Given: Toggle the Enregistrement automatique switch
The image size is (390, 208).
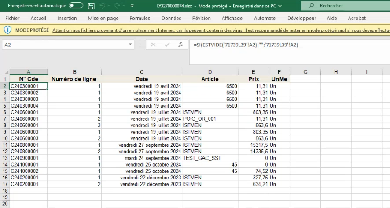Looking at the screenshot, I should coord(76,6).
